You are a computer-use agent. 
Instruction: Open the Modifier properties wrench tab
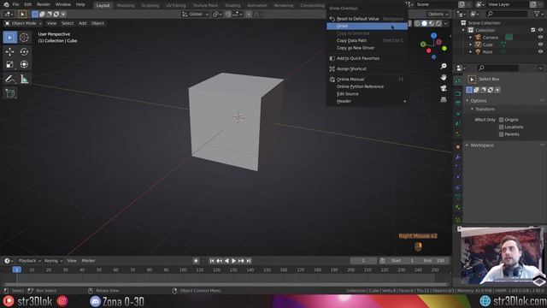(458, 157)
